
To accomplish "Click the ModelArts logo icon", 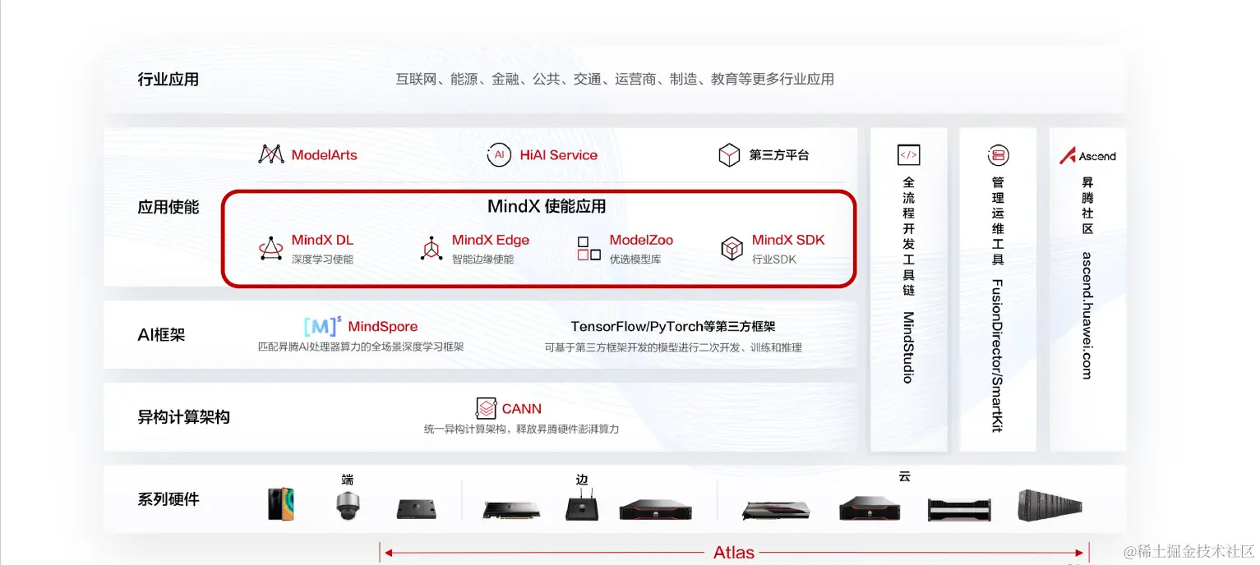I will click(x=271, y=154).
